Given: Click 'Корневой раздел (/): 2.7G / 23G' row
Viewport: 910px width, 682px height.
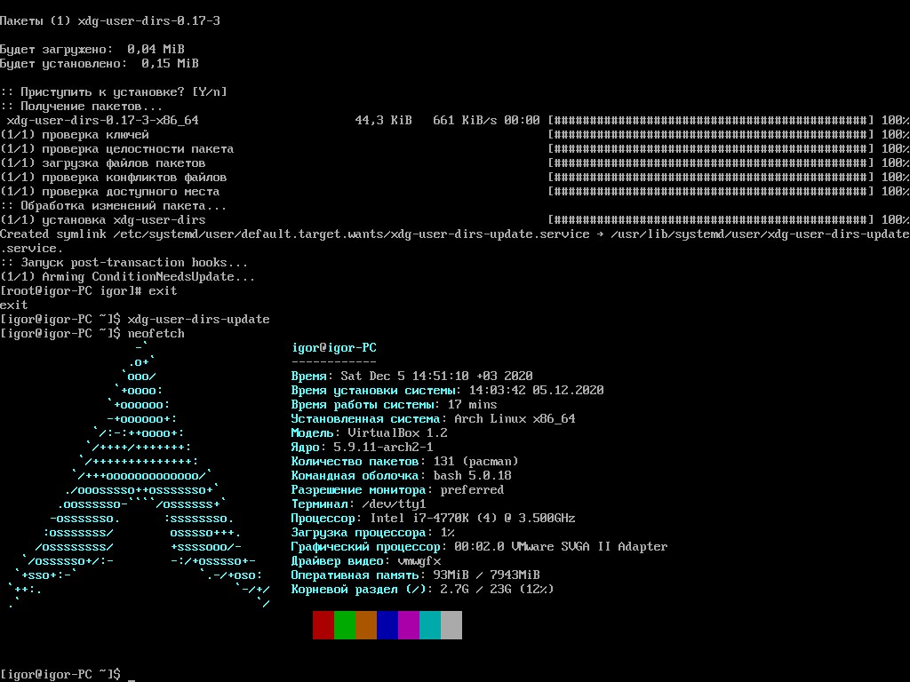Looking at the screenshot, I should click(422, 590).
